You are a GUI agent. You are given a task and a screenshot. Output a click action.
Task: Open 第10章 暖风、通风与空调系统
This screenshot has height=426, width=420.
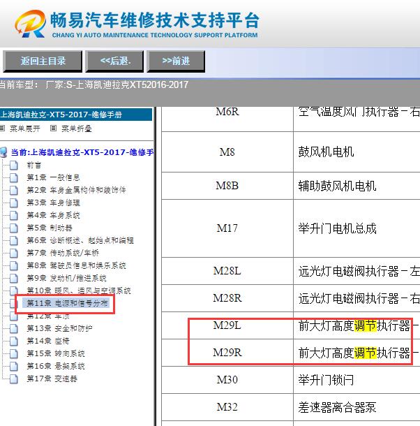[79, 291]
